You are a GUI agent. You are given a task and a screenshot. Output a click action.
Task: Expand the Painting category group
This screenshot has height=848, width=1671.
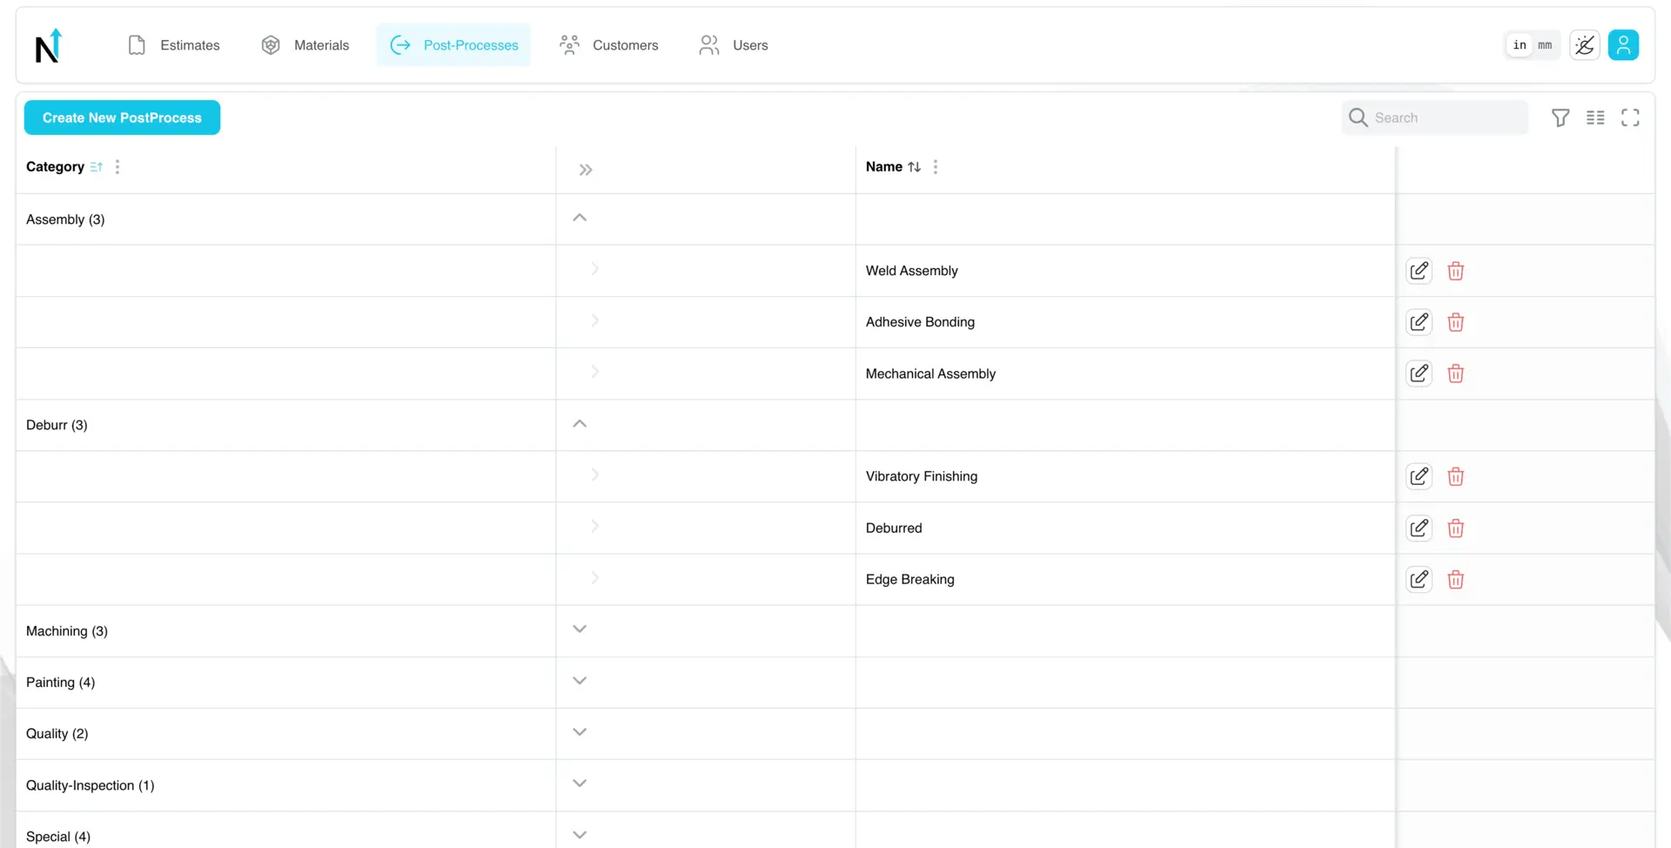580,681
